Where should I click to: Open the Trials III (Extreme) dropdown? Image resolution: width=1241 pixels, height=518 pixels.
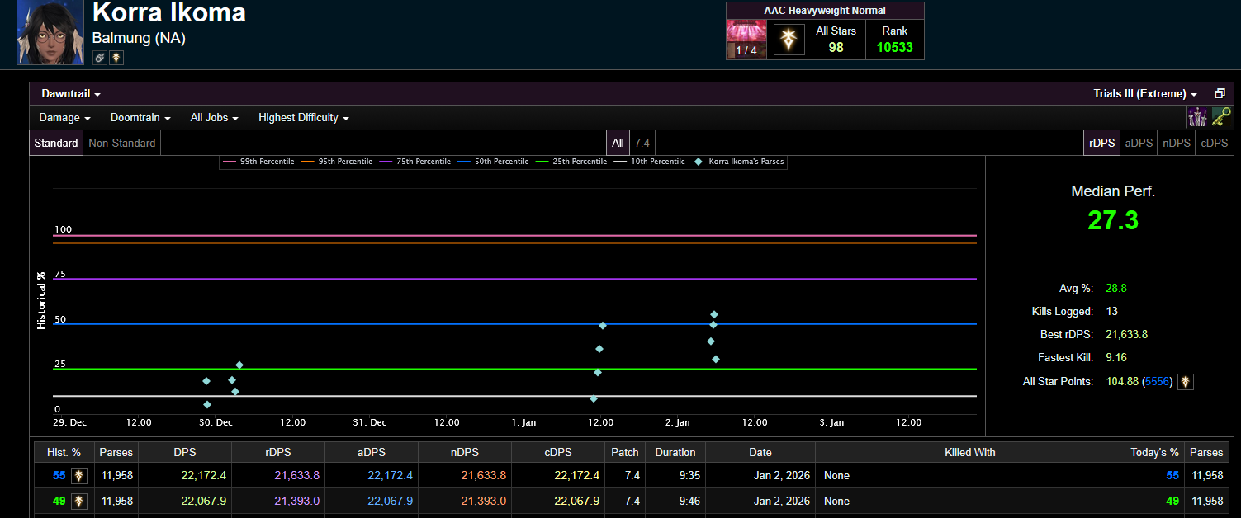(1144, 94)
